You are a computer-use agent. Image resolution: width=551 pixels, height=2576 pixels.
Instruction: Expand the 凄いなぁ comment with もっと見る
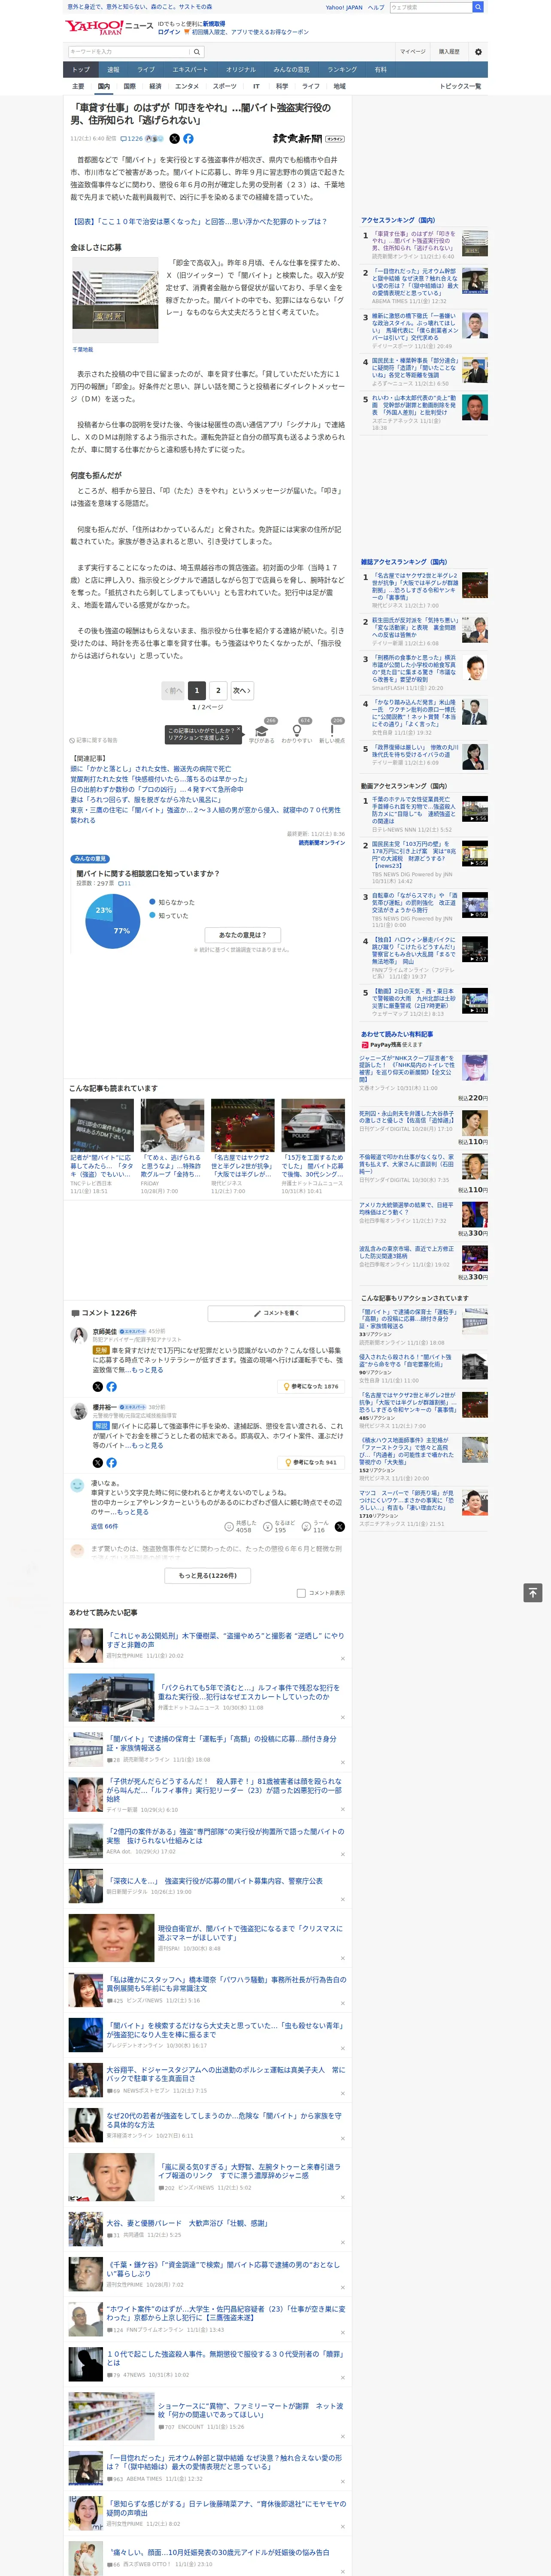click(x=132, y=1512)
